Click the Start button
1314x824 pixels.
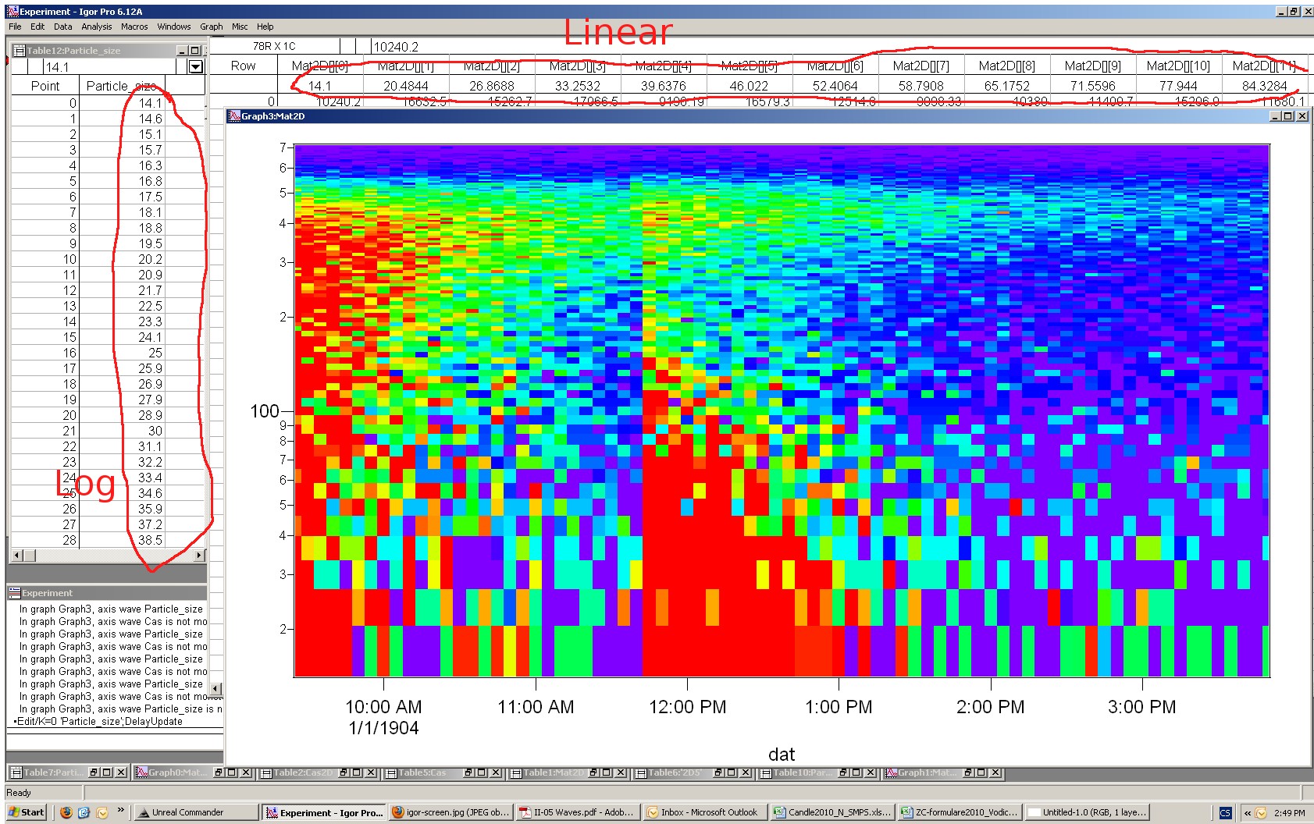pos(27,812)
